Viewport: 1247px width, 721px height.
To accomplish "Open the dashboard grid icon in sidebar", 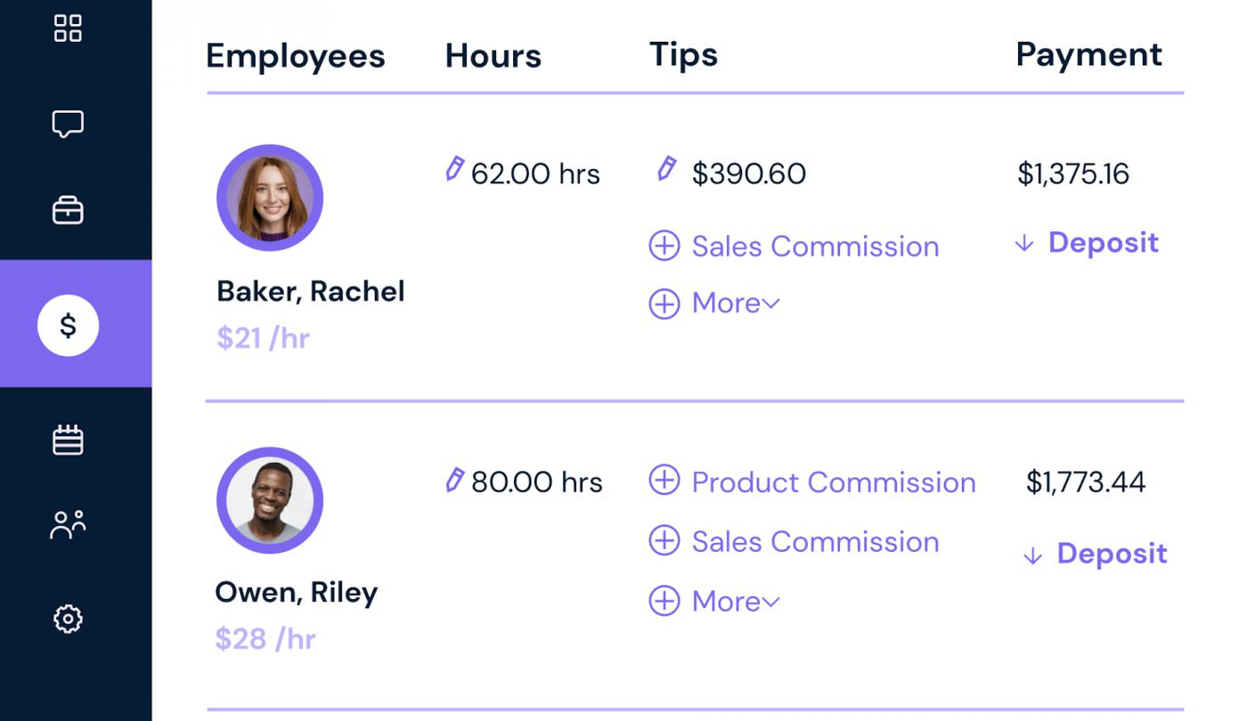I will 68,28.
